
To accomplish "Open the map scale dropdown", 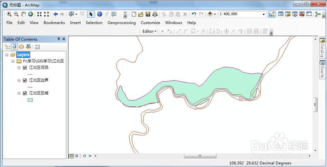I will (264, 14).
